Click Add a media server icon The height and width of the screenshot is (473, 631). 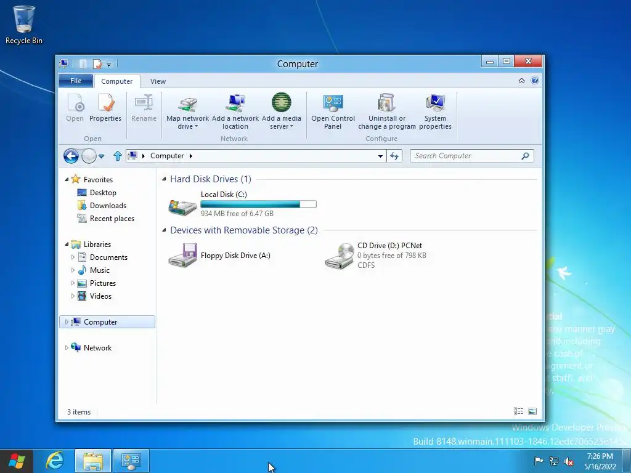click(281, 111)
